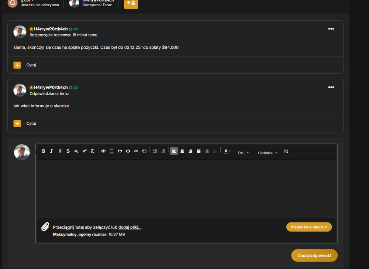Click the plus multi-quote icon in second message
The image size is (369, 269).
coord(17,123)
